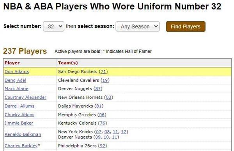This screenshot has width=234, height=151.
Task: Click the Player column header
Action: click(12, 63)
